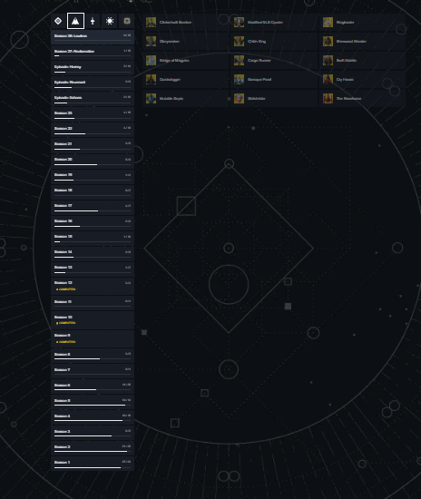The image size is (421, 499).
Task: Open The Reedhorse red ship thumbnail
Action: point(328,98)
